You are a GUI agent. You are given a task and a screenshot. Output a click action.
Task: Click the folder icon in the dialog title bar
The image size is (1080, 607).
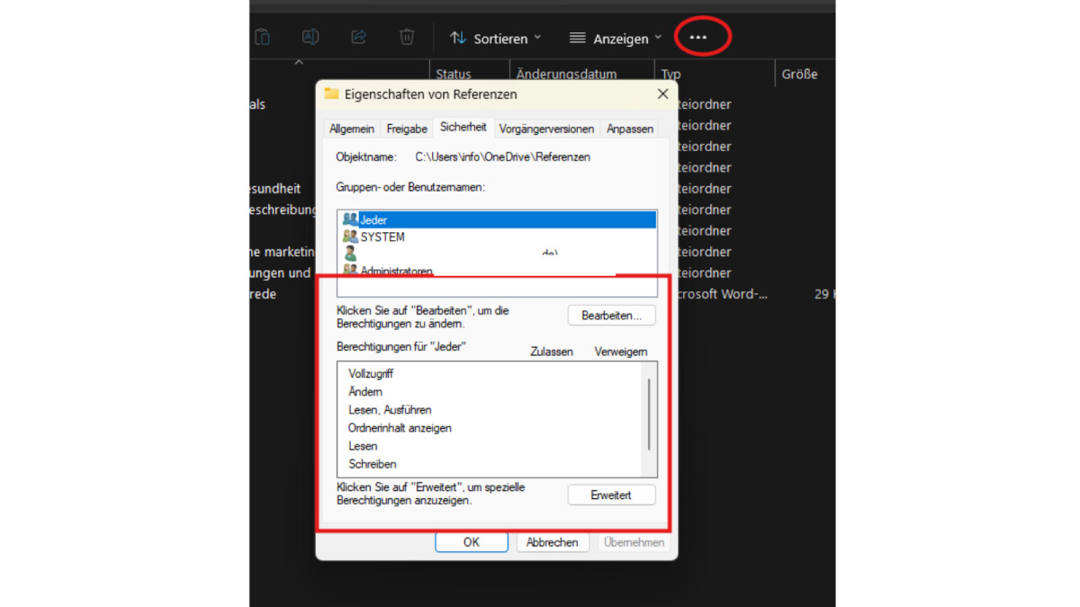click(x=331, y=94)
